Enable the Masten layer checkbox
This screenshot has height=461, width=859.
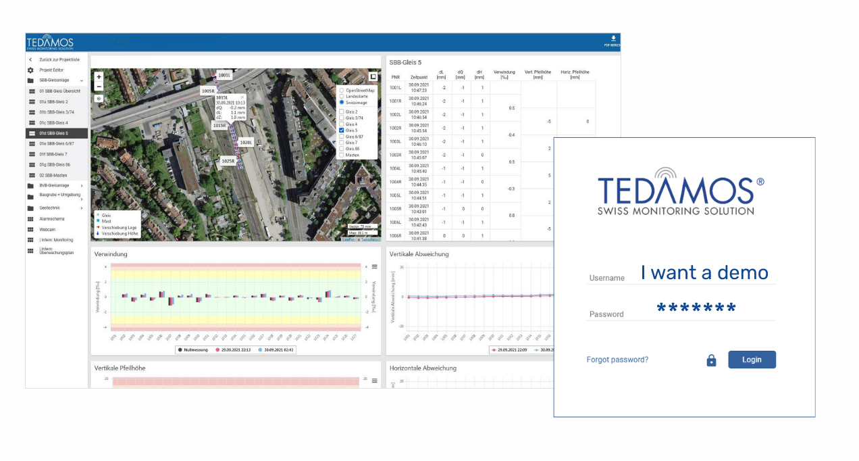(x=342, y=155)
